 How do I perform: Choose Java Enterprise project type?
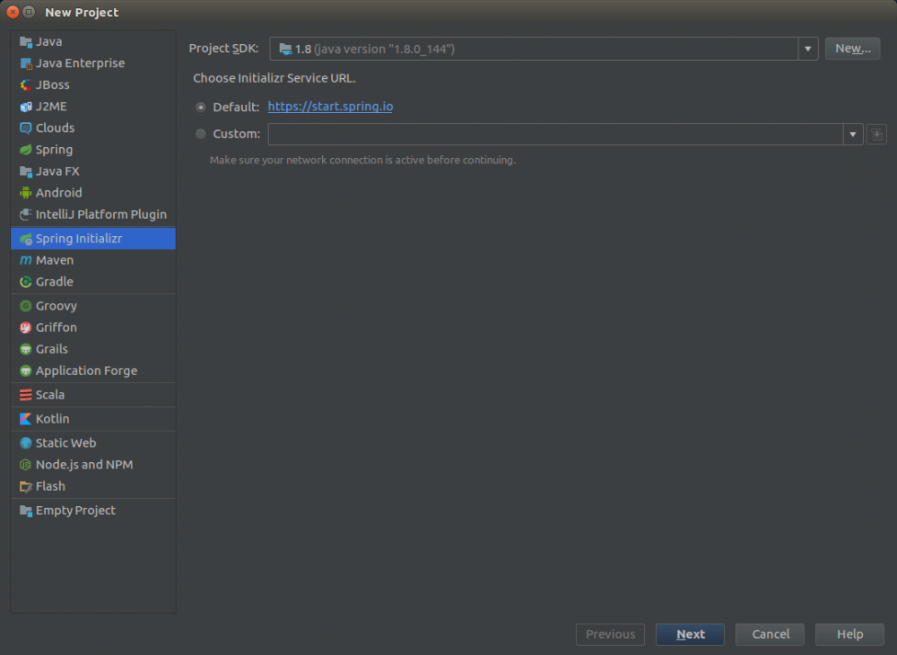pyautogui.click(x=80, y=64)
